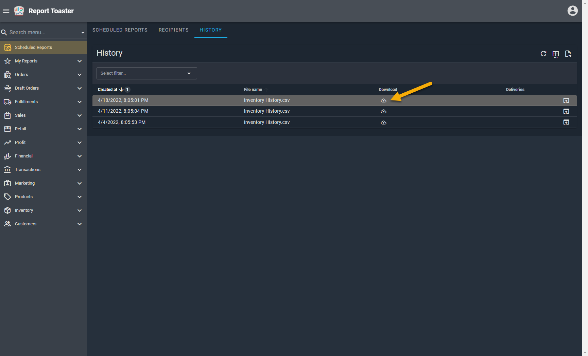Screen dimensions: 588x356
Task: Download the 4/18/2022 Inventory History file
Action: pyautogui.click(x=383, y=100)
